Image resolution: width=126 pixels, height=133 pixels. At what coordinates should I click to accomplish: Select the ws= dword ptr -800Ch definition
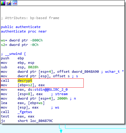pos(22,40)
